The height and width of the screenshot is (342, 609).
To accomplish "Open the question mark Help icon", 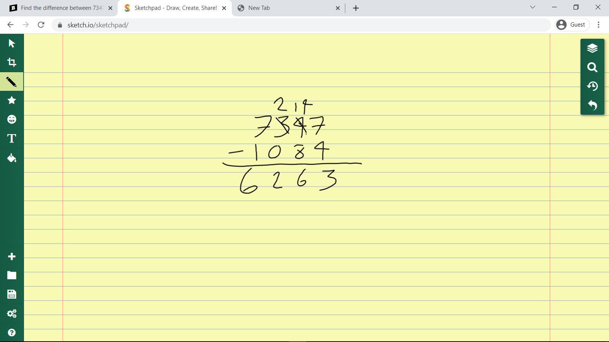I will tap(12, 332).
